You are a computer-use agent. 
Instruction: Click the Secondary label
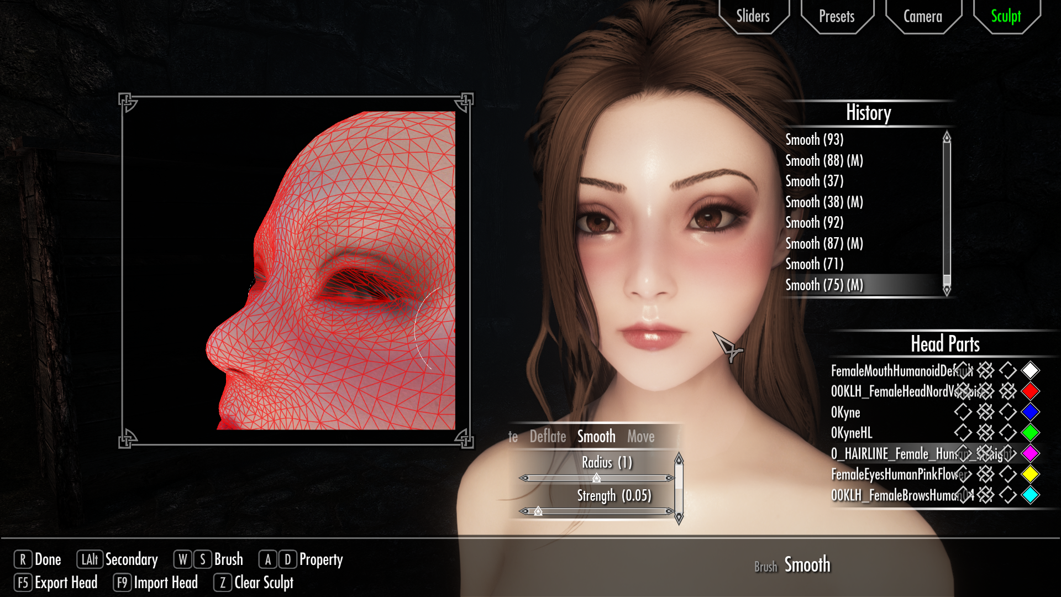132,559
